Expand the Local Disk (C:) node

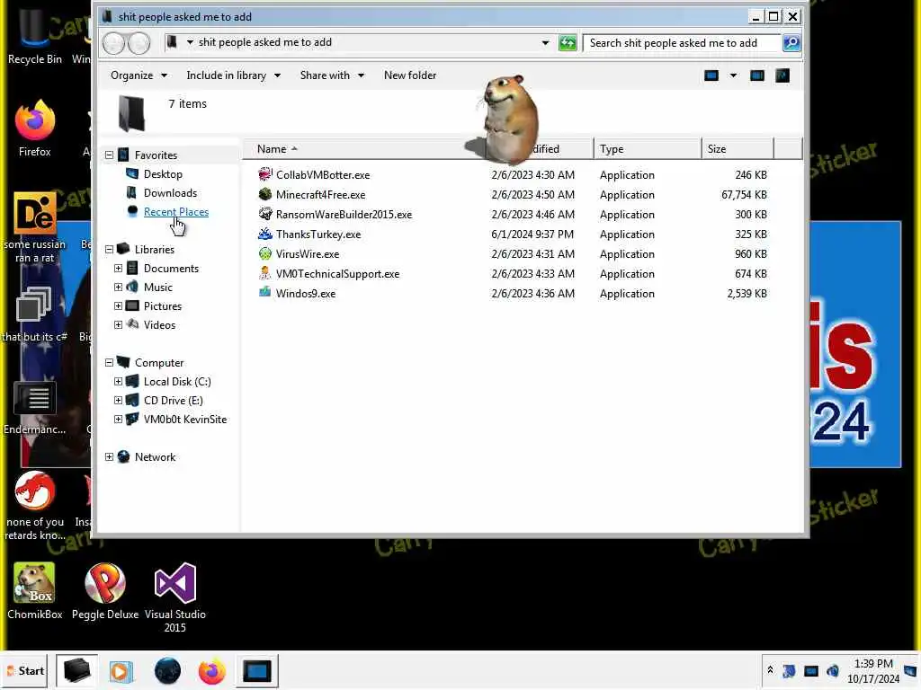tap(118, 381)
